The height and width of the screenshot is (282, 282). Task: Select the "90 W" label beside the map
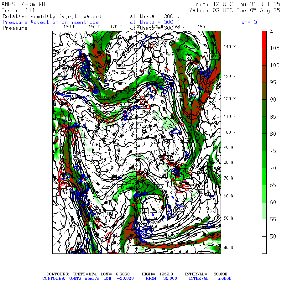[x=228, y=147]
